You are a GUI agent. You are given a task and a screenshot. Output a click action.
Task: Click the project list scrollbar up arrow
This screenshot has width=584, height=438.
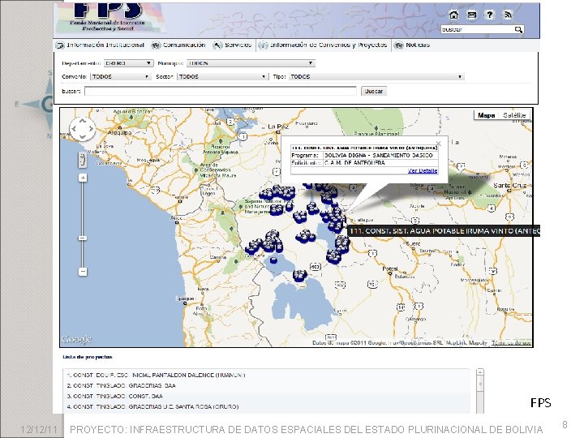480,371
